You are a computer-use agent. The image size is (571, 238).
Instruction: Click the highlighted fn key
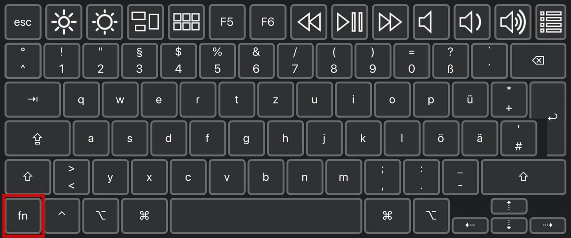(x=23, y=216)
